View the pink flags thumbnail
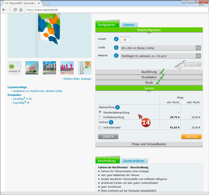Screen dimensions: 209x195 (67, 68)
